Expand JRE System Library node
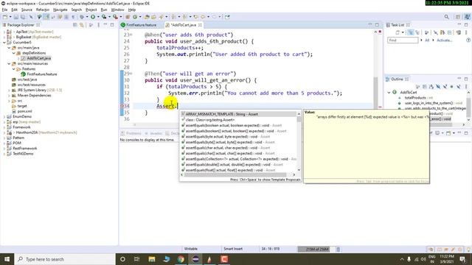The image size is (472, 265). pyautogui.click(x=9, y=90)
